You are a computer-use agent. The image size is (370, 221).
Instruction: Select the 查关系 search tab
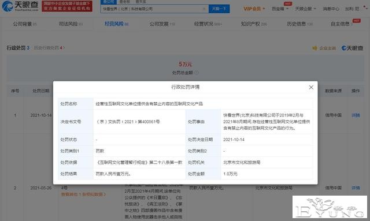point(141,2)
